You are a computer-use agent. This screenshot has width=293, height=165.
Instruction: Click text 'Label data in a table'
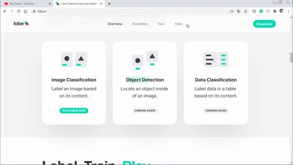pos(215,88)
